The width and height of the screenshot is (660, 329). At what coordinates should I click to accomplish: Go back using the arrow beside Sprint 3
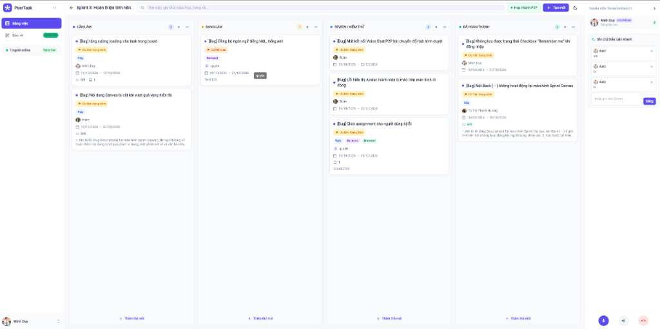(72, 8)
